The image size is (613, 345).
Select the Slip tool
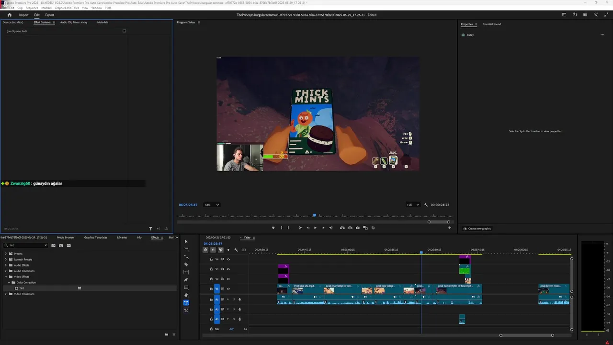[x=186, y=272]
